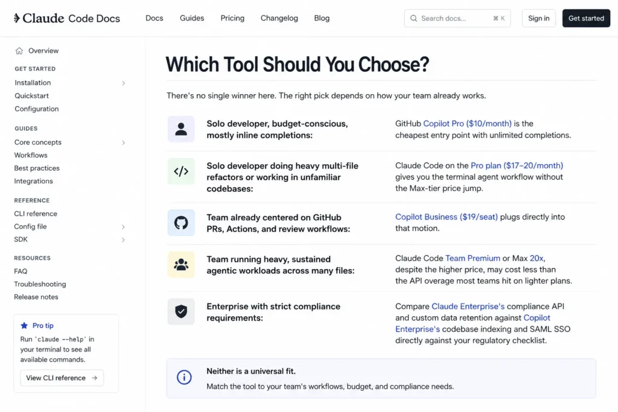Viewport: 618px width, 412px height.
Task: Open the Blog nav item
Action: [322, 18]
